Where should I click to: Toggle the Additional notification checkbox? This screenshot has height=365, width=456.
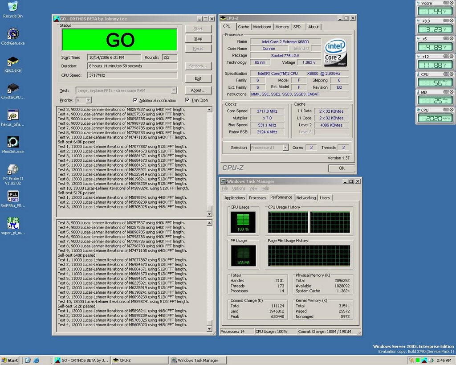pyautogui.click(x=135, y=100)
